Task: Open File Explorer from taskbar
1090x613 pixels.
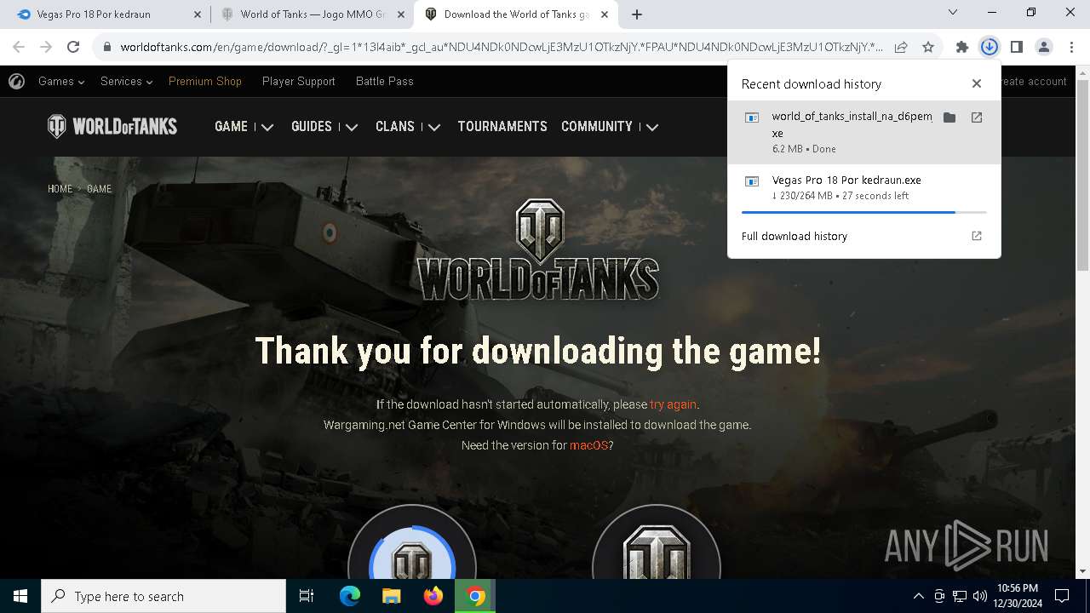Action: 391,596
